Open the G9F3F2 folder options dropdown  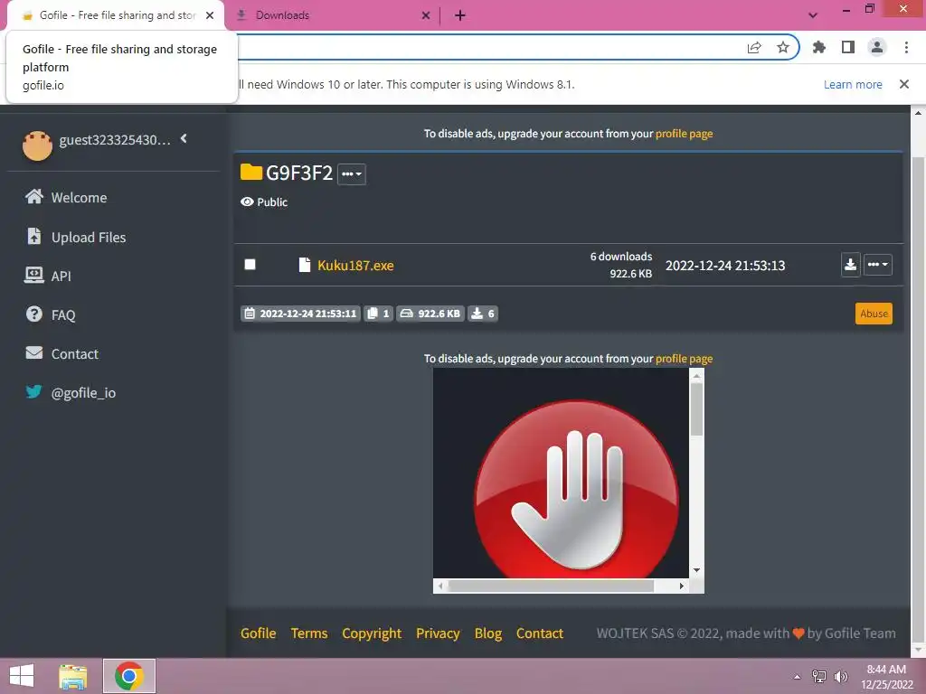352,174
